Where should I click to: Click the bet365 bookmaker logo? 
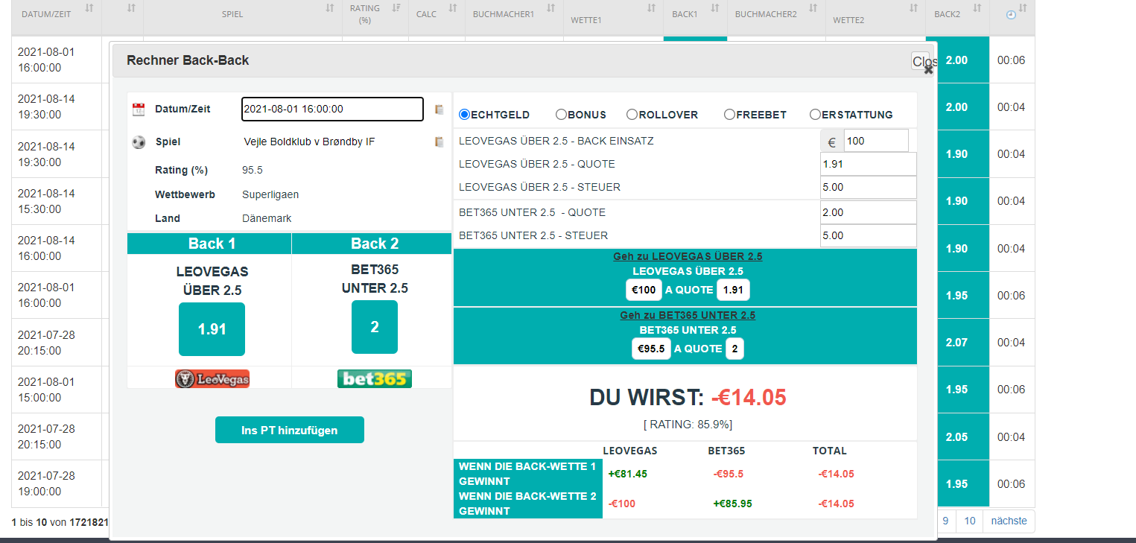(x=374, y=379)
